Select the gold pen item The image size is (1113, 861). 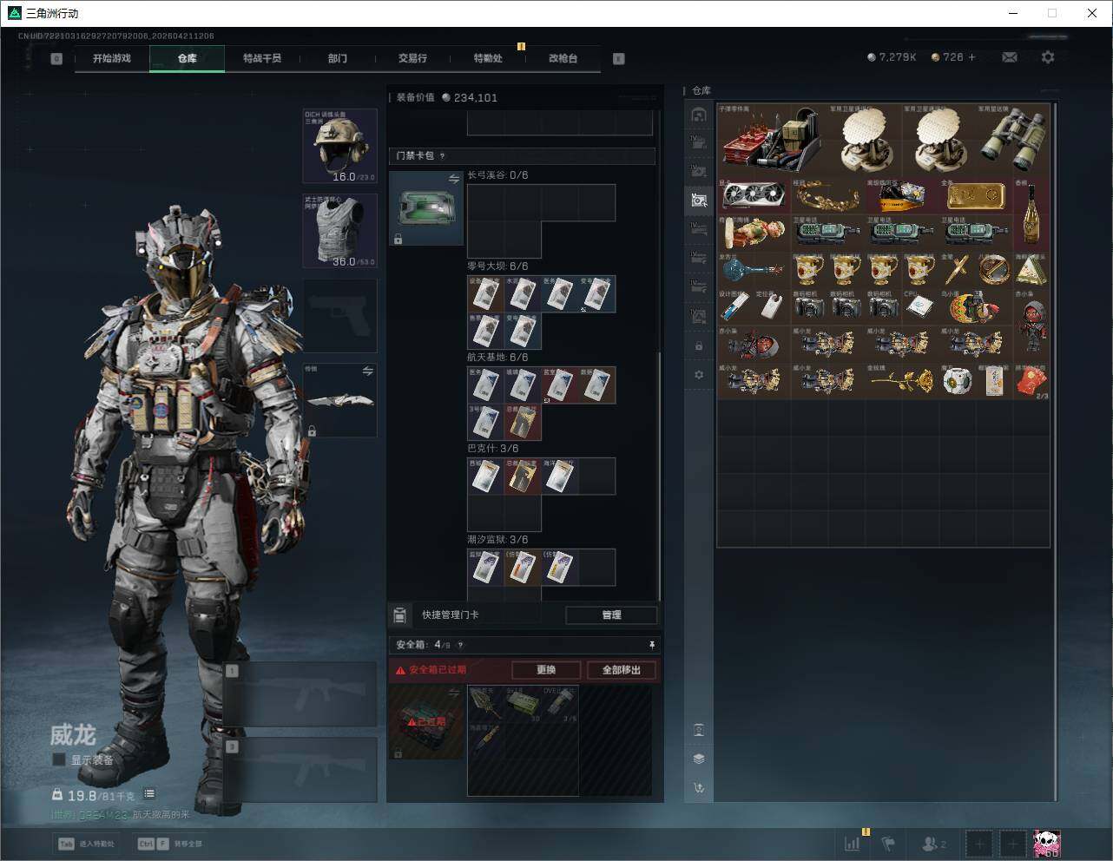point(958,270)
